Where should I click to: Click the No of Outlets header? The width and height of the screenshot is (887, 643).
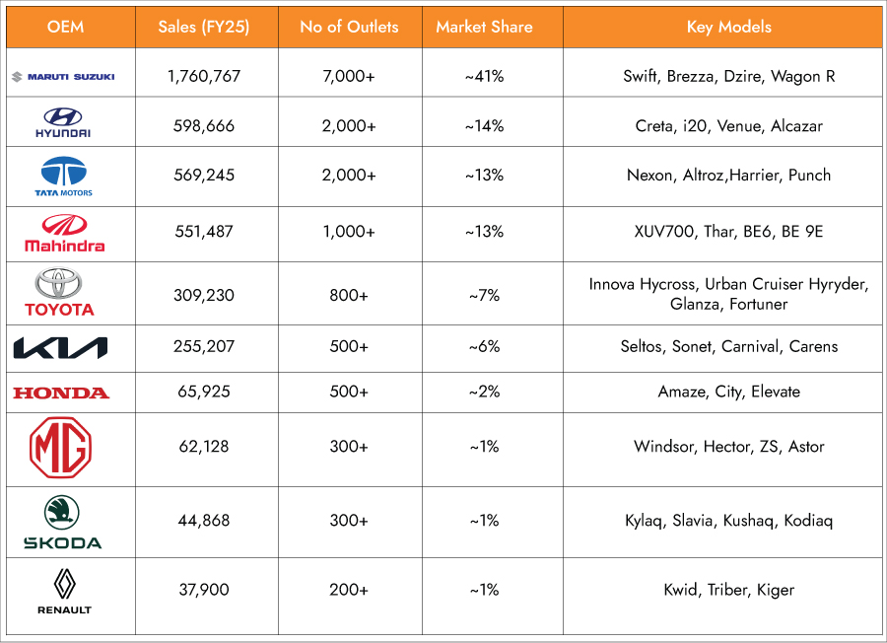349,27
